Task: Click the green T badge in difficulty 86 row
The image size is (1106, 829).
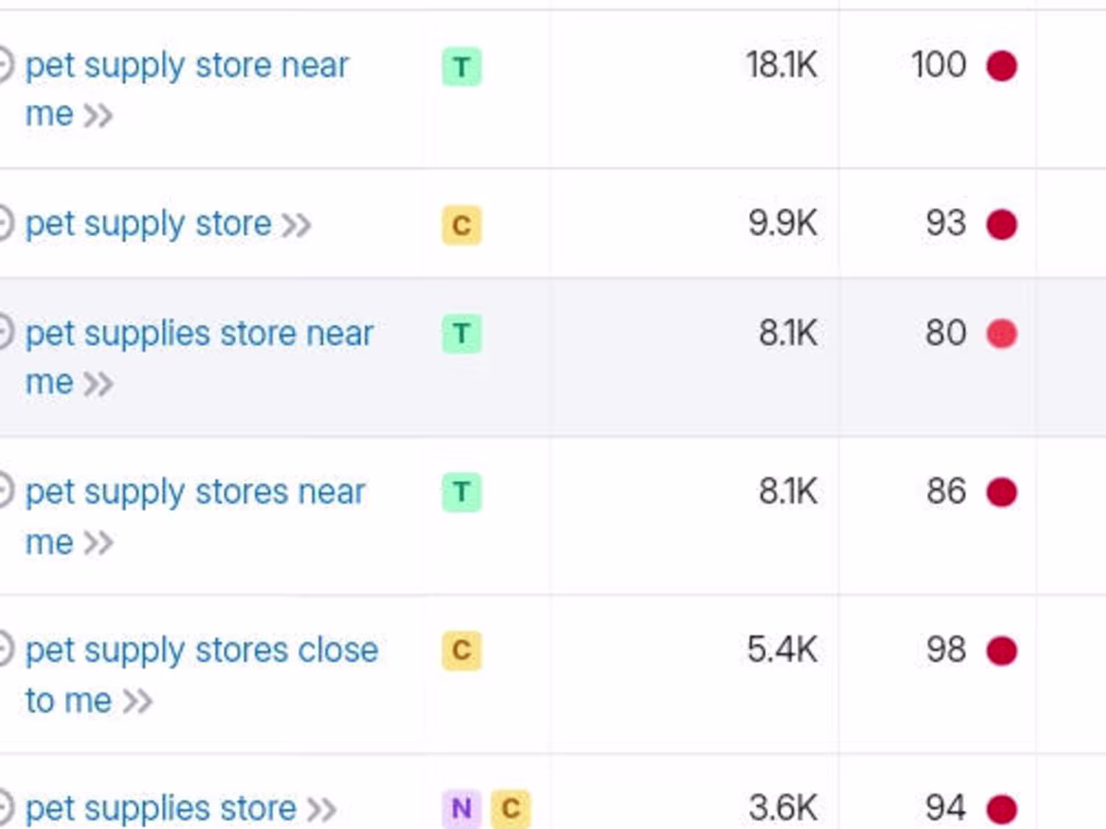Action: point(462,492)
